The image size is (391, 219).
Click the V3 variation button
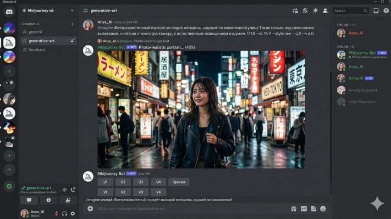pos(141,192)
